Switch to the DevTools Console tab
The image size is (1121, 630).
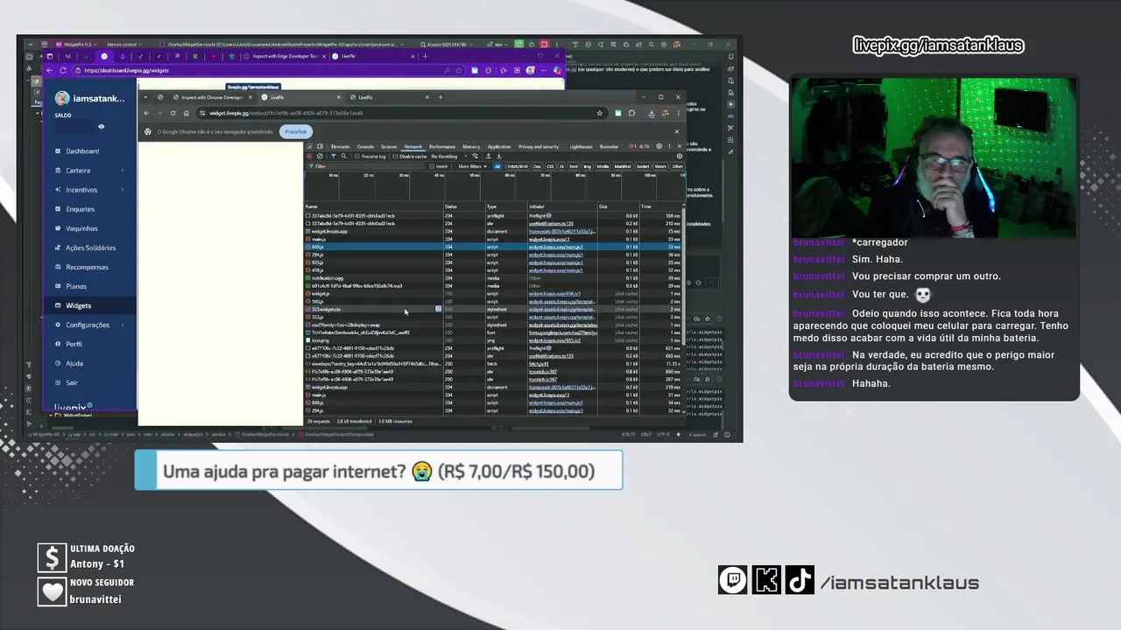click(x=365, y=146)
